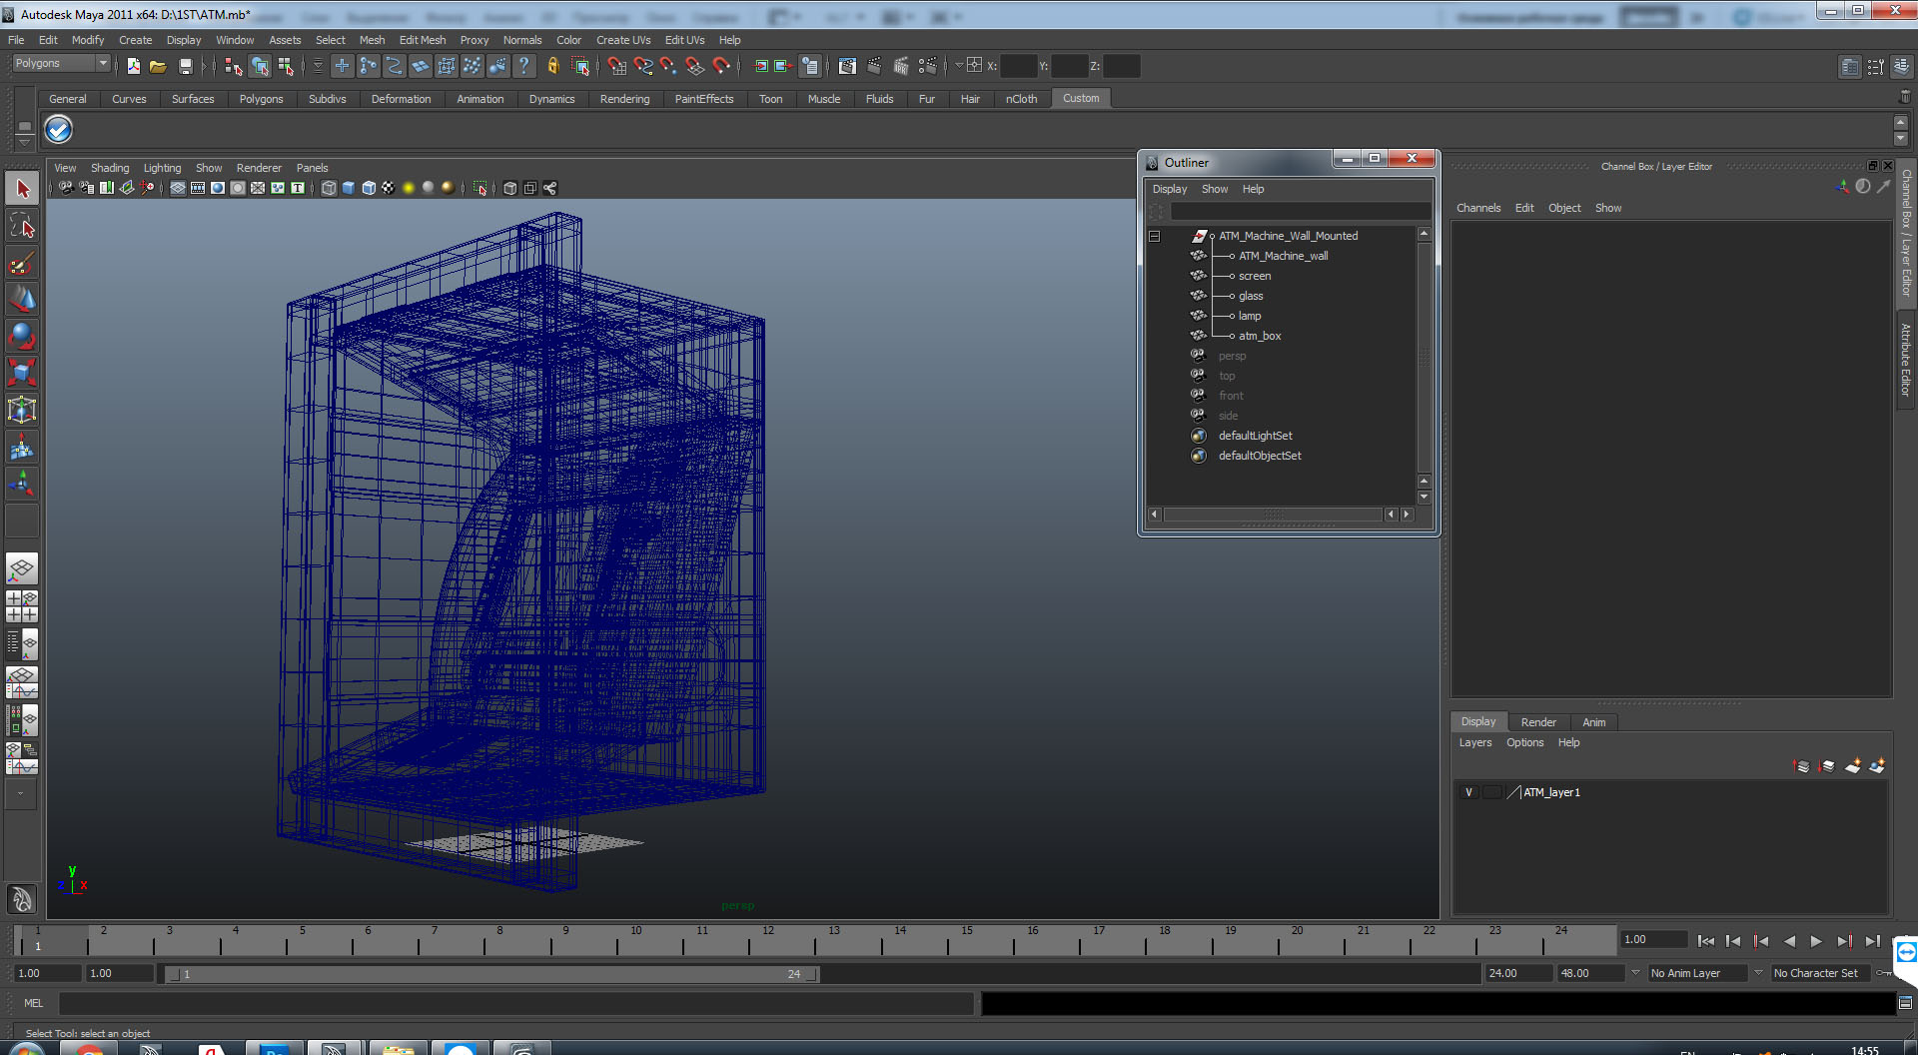Move ATM_layer1 down in list
This screenshot has height=1055, width=1918.
click(x=1827, y=766)
